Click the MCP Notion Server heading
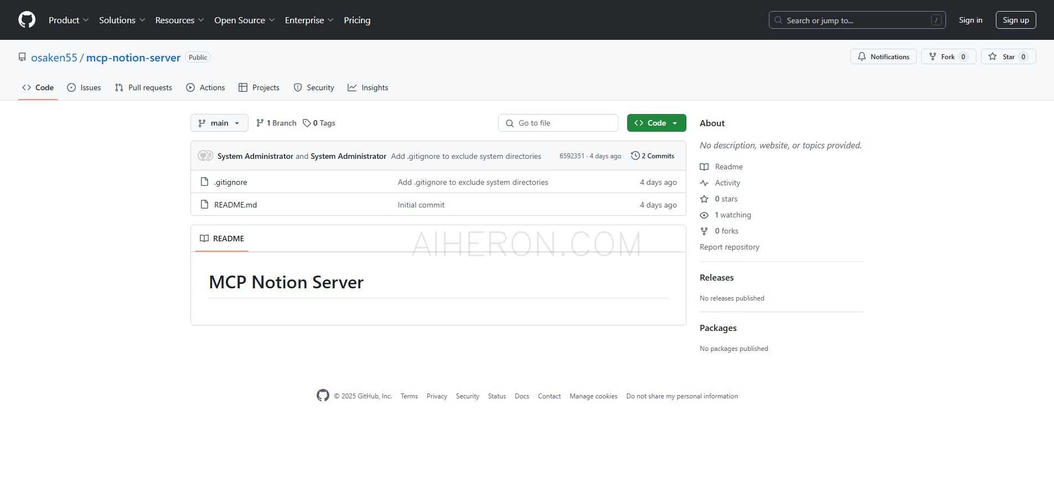The height and width of the screenshot is (487, 1054). 286,282
